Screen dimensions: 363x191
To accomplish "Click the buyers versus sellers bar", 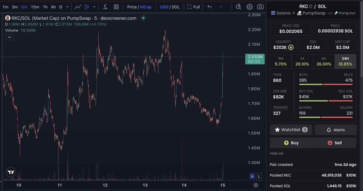I will [326, 117].
